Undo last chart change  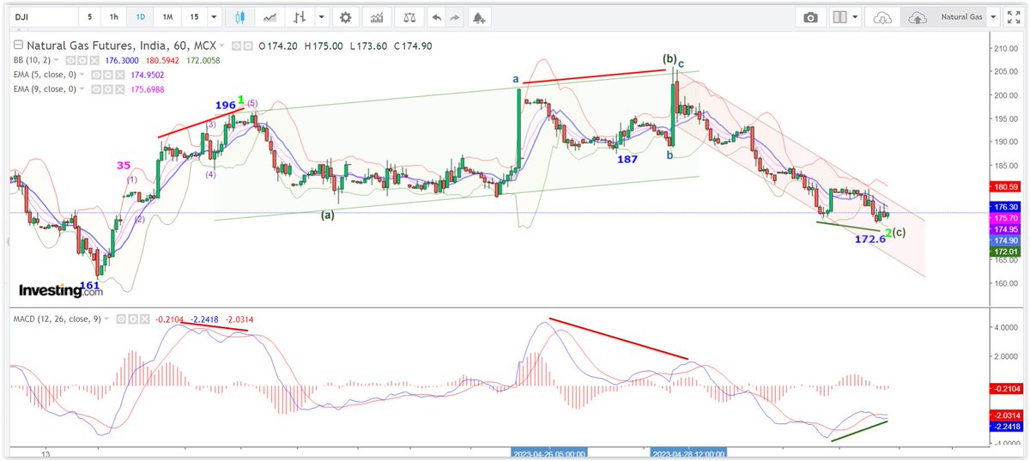tap(437, 17)
